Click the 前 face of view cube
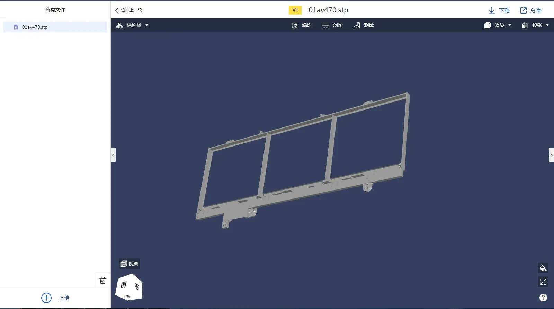 [x=124, y=285]
